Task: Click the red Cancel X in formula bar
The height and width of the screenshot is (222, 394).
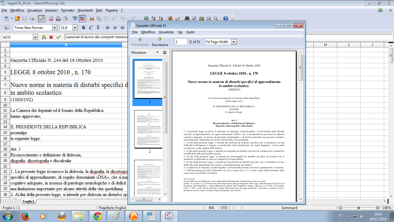Action: click(x=51, y=37)
